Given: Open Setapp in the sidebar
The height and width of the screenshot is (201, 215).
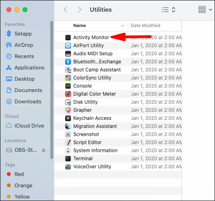Looking at the screenshot, I should pyautogui.click(x=23, y=33).
